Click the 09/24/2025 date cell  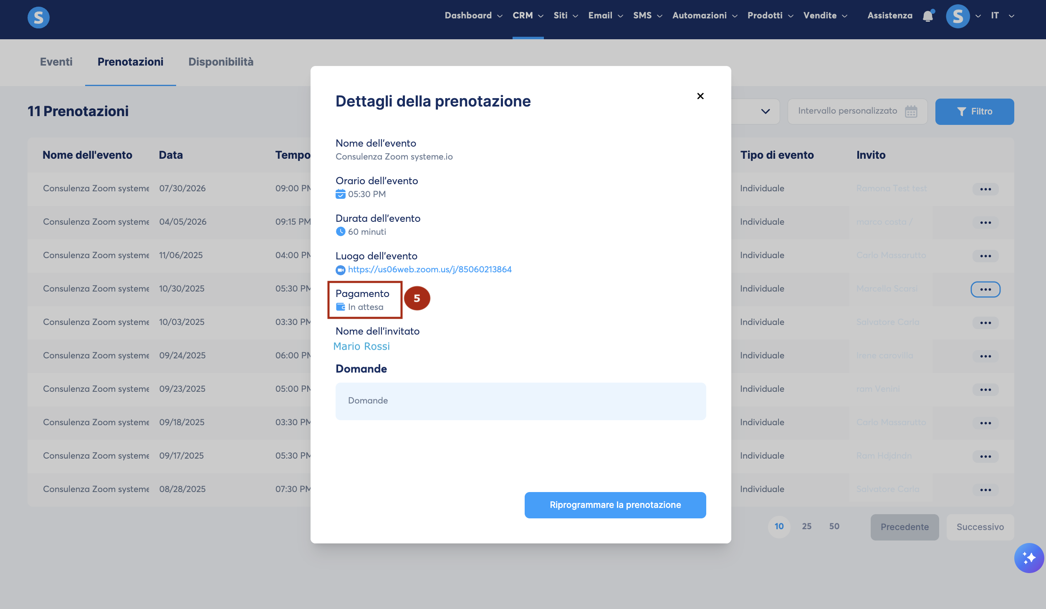pyautogui.click(x=182, y=355)
